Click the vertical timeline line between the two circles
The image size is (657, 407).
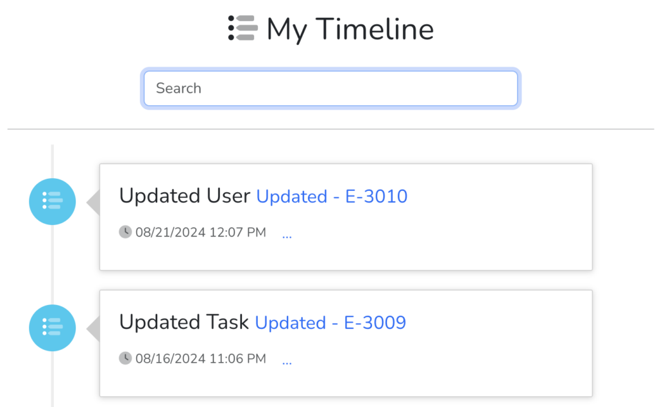(53, 265)
